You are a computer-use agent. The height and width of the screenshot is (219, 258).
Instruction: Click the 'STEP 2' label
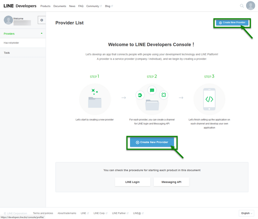(152, 77)
